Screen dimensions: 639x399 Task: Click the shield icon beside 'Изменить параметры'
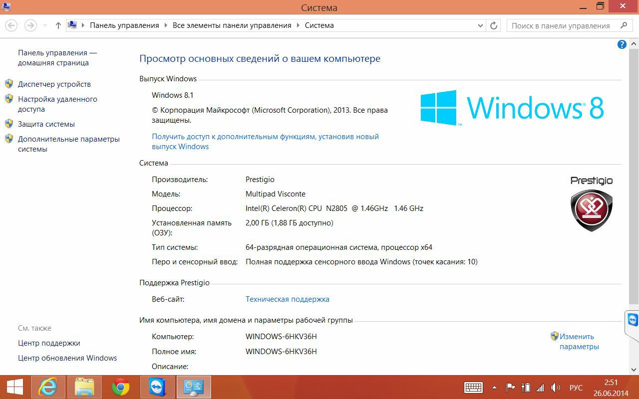click(554, 336)
